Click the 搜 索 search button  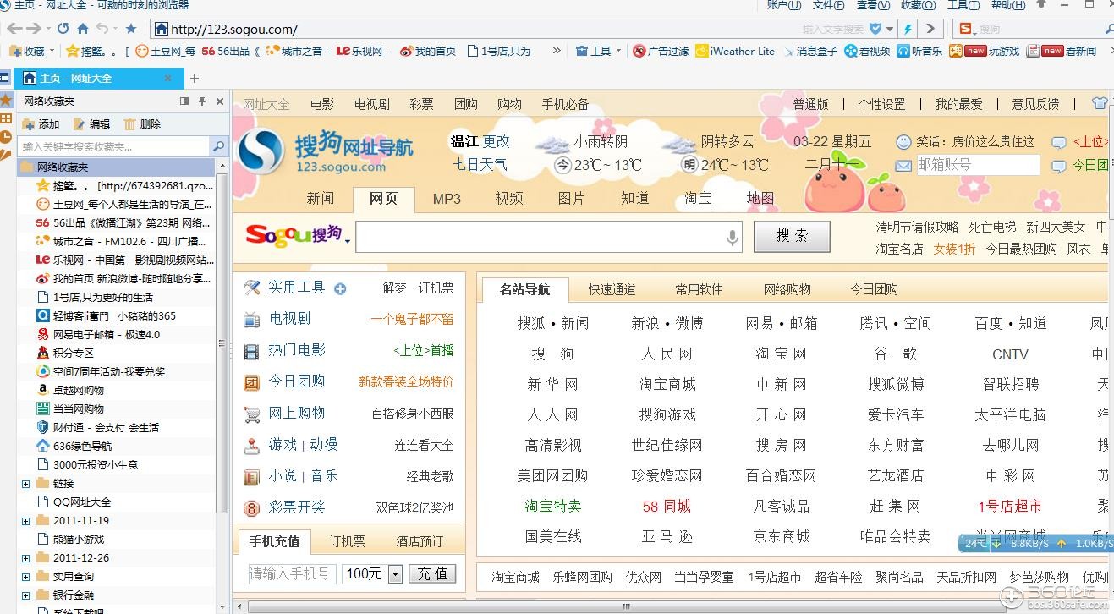(792, 236)
